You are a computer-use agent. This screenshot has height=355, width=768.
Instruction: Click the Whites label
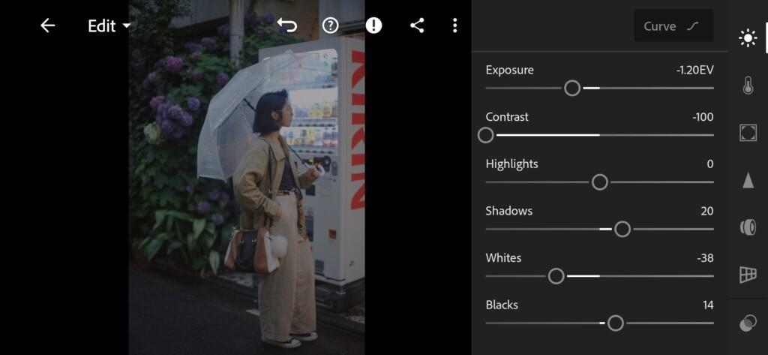pos(503,258)
